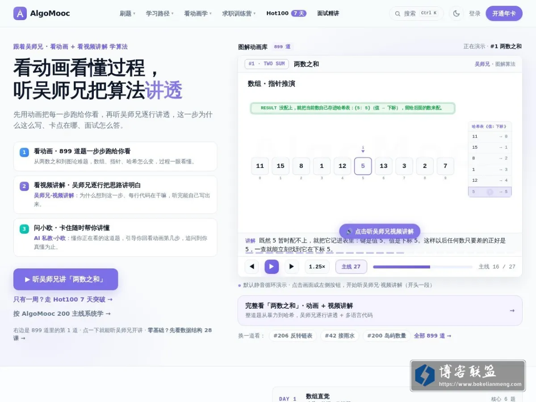Click the 看动画 · 899 道题 feature card
Image resolution: width=536 pixels, height=402 pixels.
(x=115, y=156)
